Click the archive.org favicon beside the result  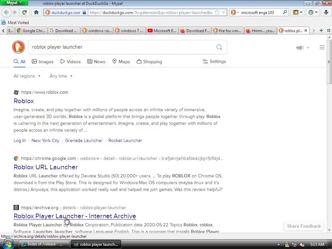16,207
